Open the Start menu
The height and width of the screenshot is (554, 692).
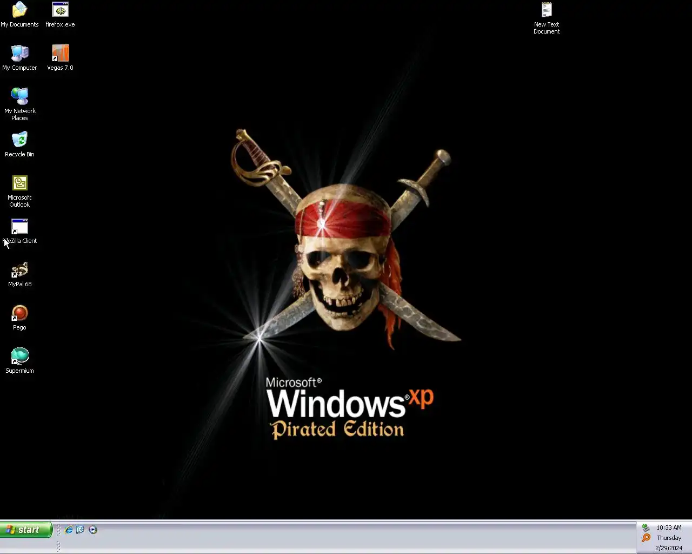pyautogui.click(x=26, y=530)
